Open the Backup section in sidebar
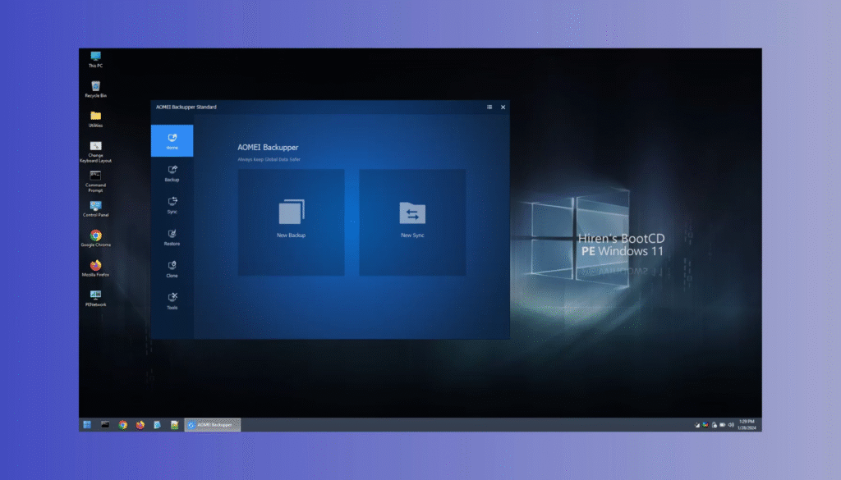 [172, 172]
